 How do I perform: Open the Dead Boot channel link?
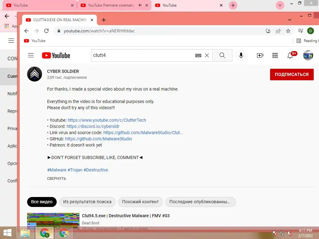pyautogui.click(x=91, y=223)
